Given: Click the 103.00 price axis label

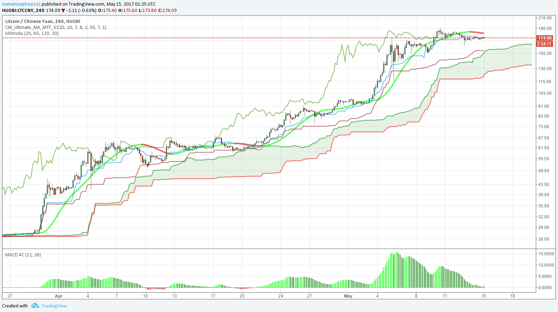Looking at the screenshot, I should [x=545, y=93].
